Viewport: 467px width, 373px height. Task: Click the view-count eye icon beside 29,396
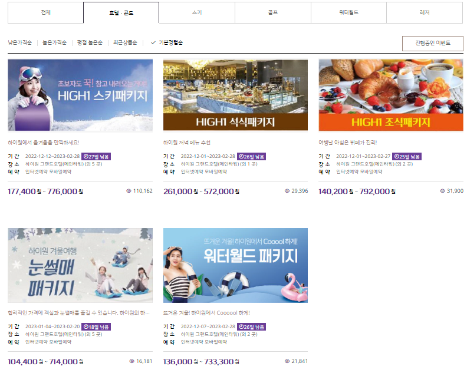287,191
